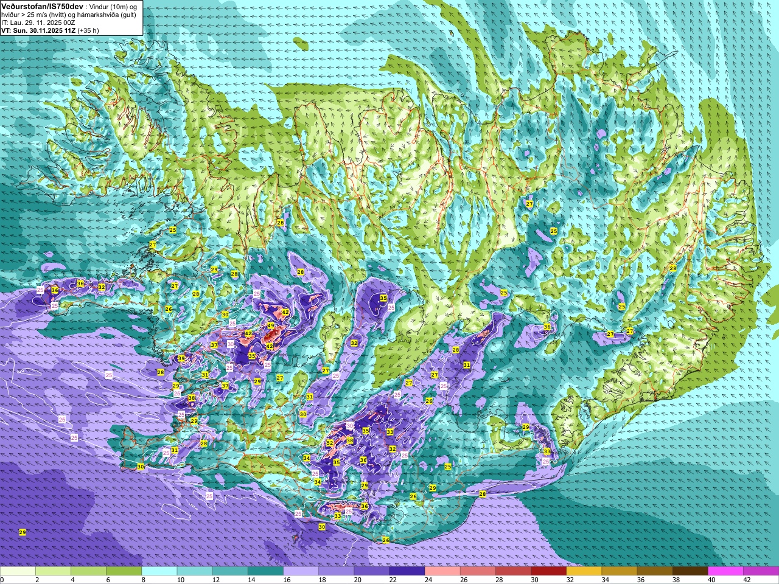Select the cyan 10–12 m/s legend swatch

pos(194,571)
